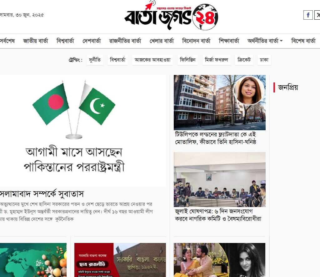Open the টিউলিপ London flat article headline
This screenshot has width=320, height=277.
(x=216, y=138)
